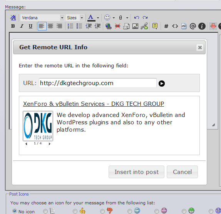Click the Insert Link globe icon
Image resolution: width=221 pixels, height=214 pixels.
(109, 26)
